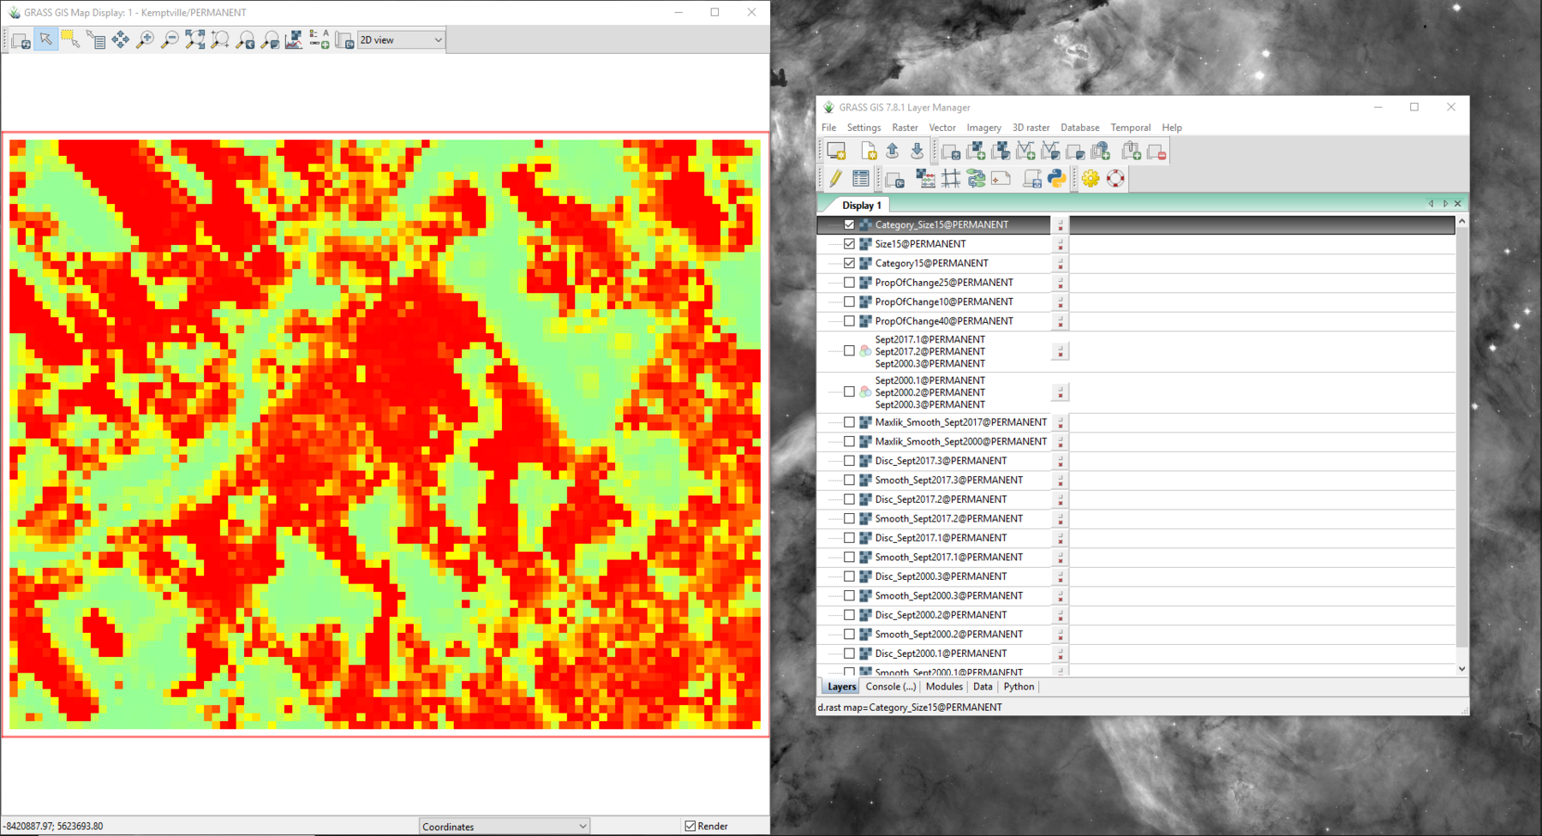
Task: Open the Imagery menu
Action: tap(983, 127)
